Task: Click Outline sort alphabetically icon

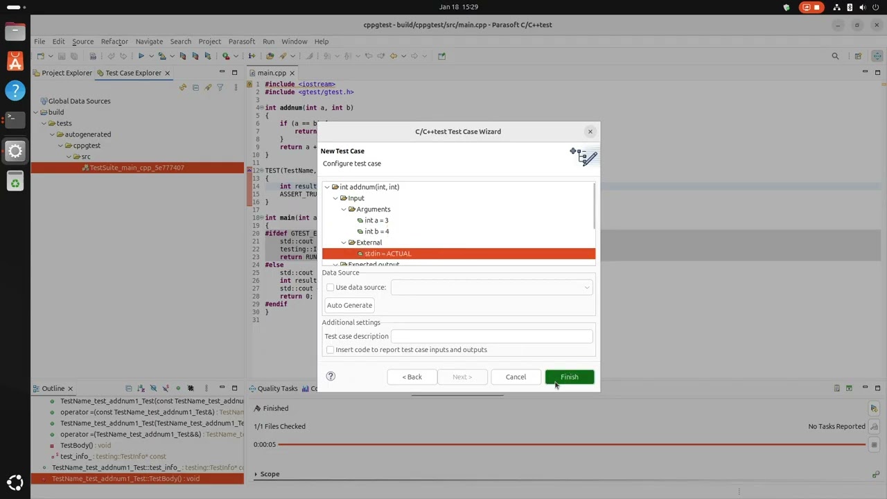Action: 141,389
